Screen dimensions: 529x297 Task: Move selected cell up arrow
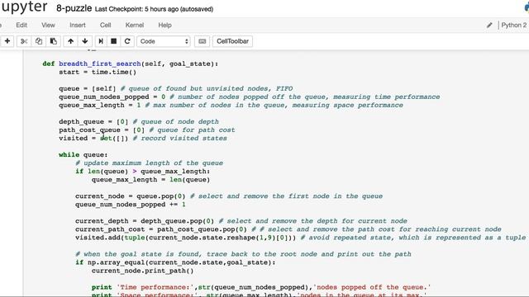[70, 41]
